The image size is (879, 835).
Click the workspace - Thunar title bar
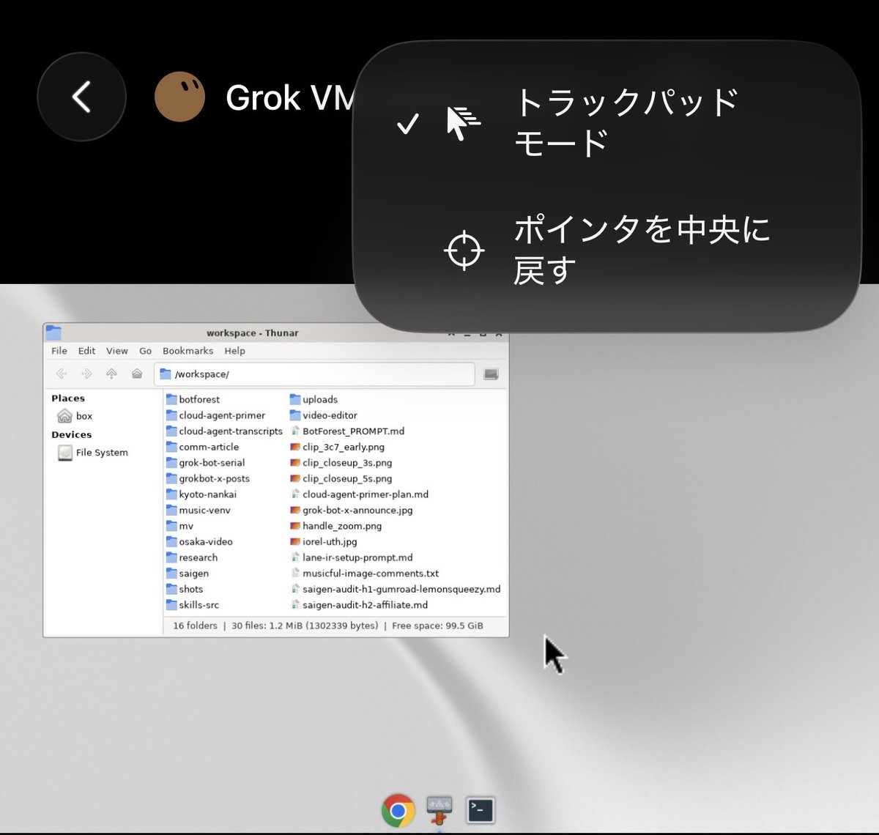click(x=253, y=333)
